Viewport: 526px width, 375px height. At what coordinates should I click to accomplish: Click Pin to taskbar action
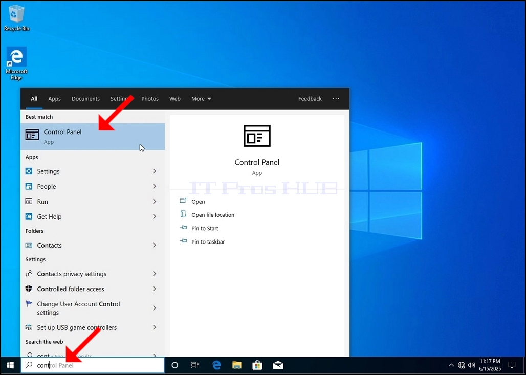point(208,242)
